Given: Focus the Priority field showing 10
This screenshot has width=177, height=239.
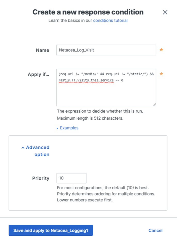Looking at the screenshot, I should 71,178.
